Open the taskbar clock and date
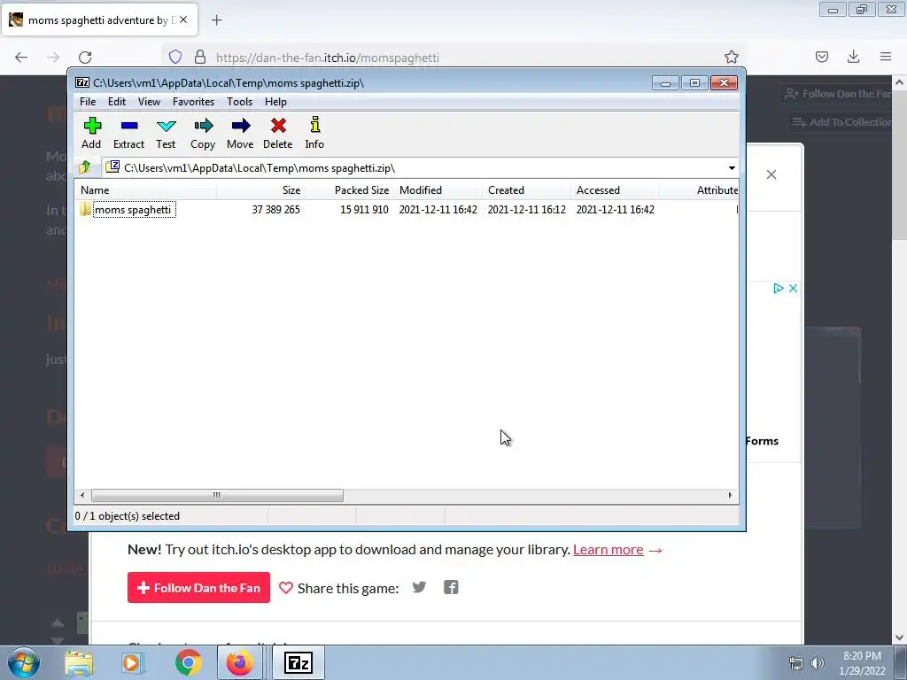 [862, 663]
